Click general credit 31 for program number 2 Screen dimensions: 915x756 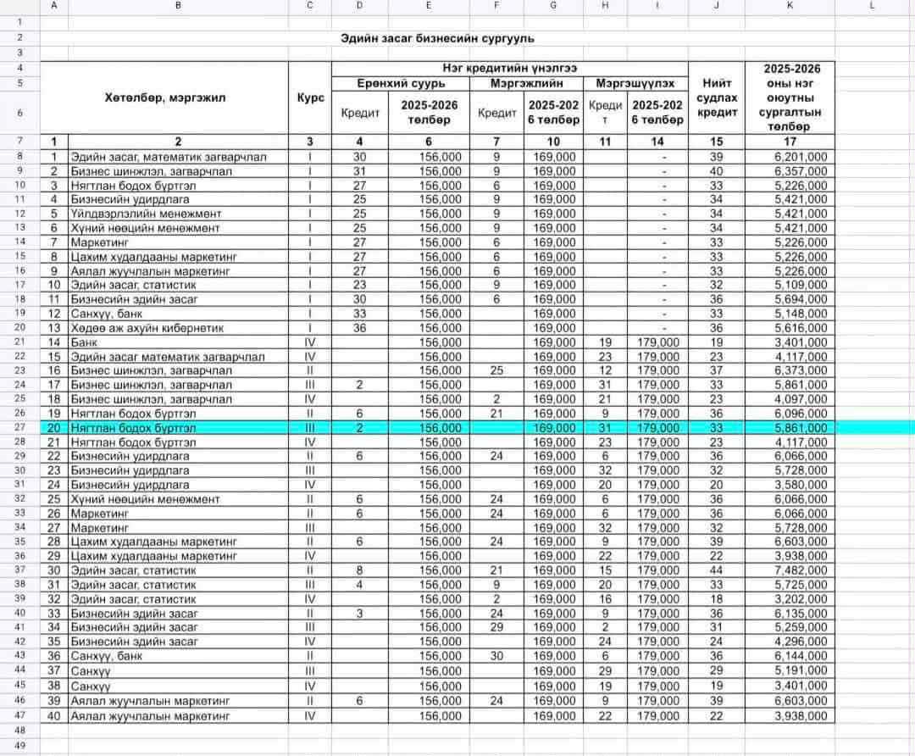click(359, 172)
